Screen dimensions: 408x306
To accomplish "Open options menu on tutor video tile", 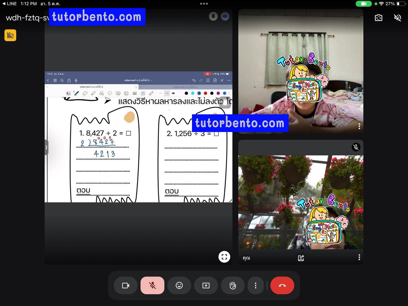I will [359, 126].
